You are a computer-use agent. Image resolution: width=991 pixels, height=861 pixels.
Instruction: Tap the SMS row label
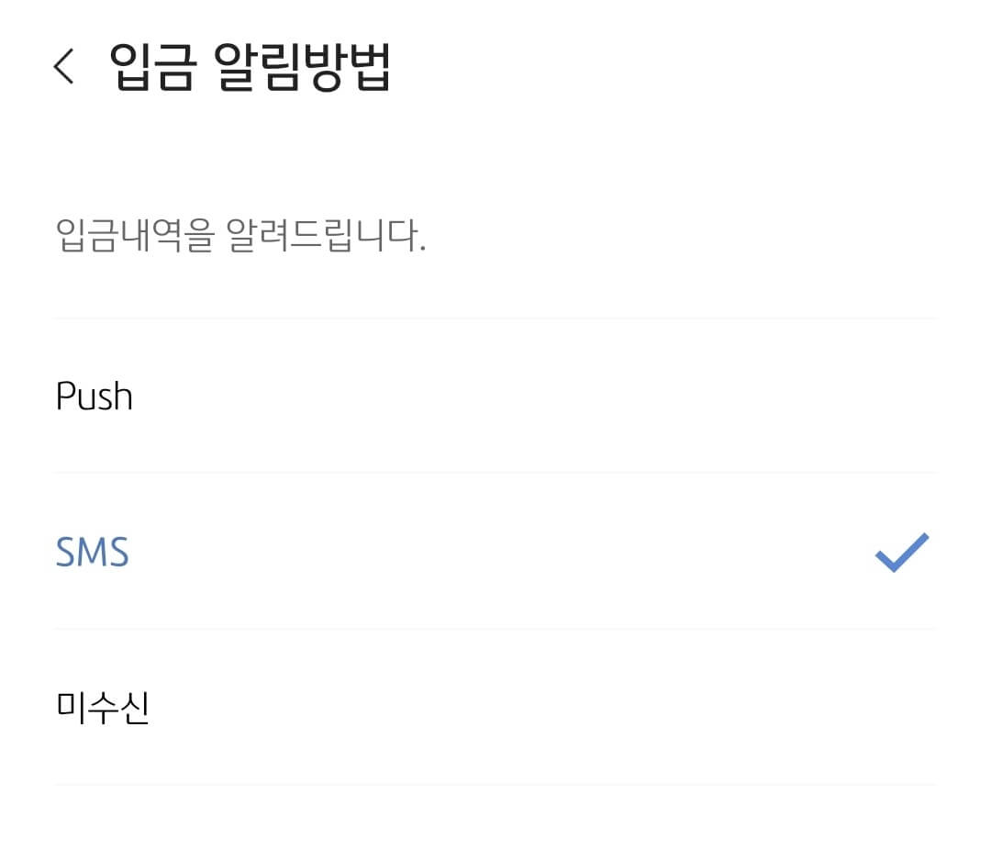(92, 552)
